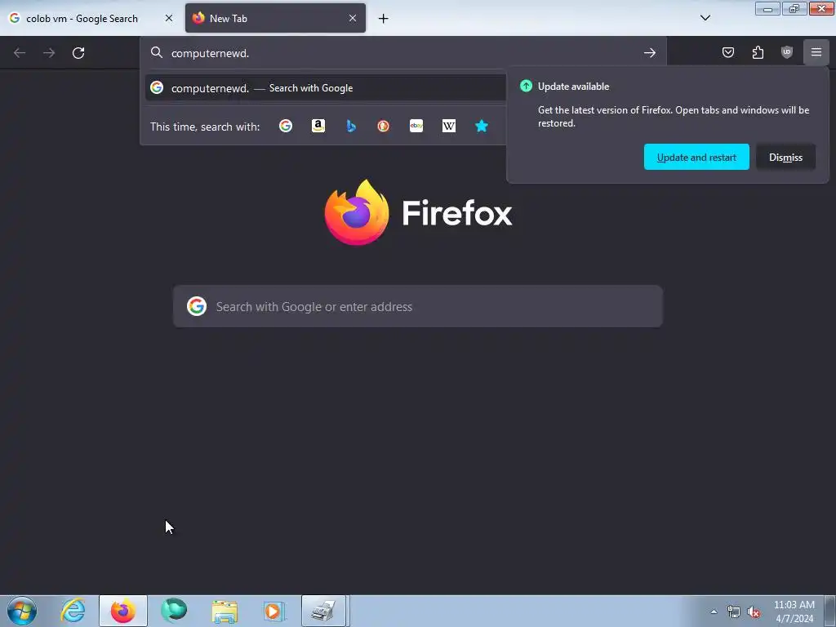Open the fax and scan taskbar icon

[324, 611]
